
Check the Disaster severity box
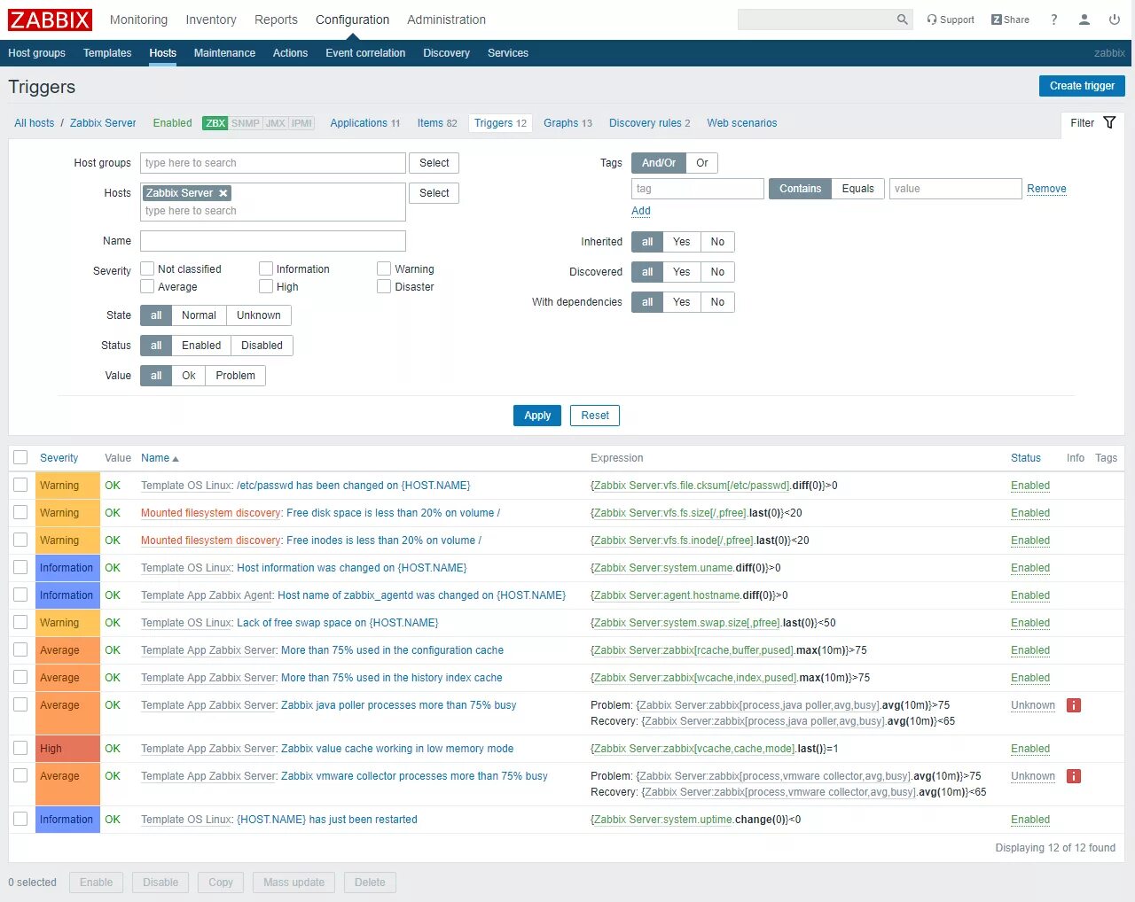tap(384, 286)
